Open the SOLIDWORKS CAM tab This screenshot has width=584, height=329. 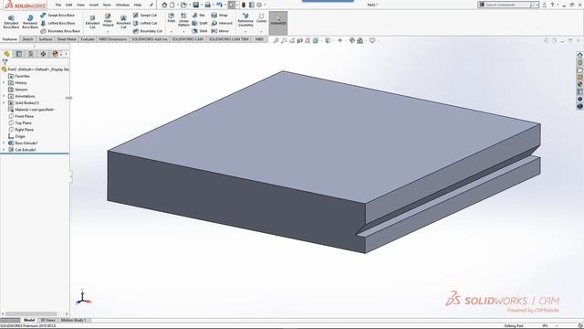point(188,39)
